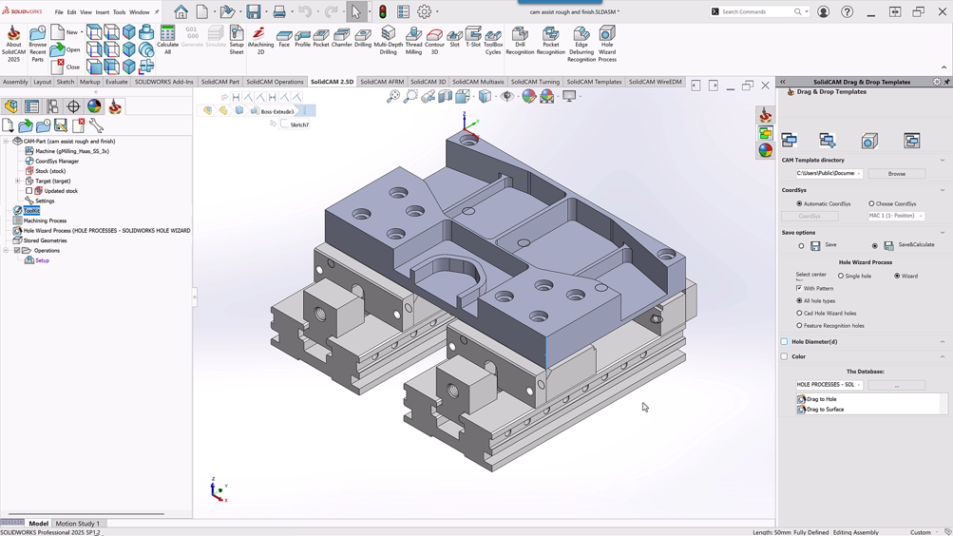Screen dimensions: 953x536
Task: Launch Drill Recognition
Action: point(520,40)
